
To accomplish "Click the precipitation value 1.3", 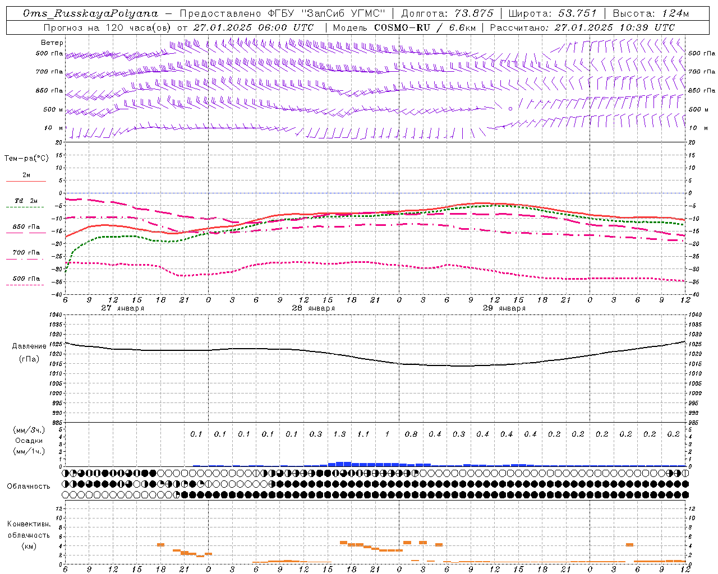I will click(x=339, y=434).
